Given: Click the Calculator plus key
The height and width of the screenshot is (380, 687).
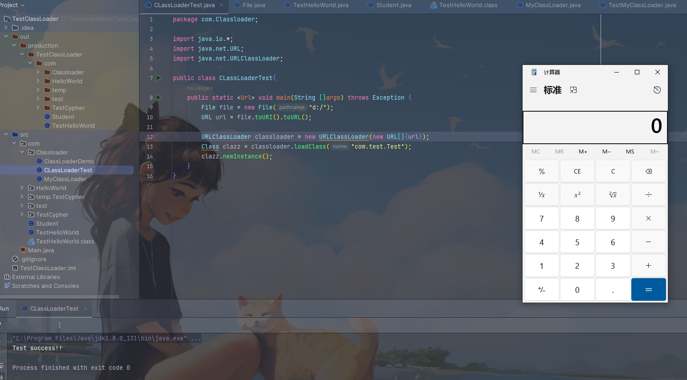Looking at the screenshot, I should pos(649,266).
